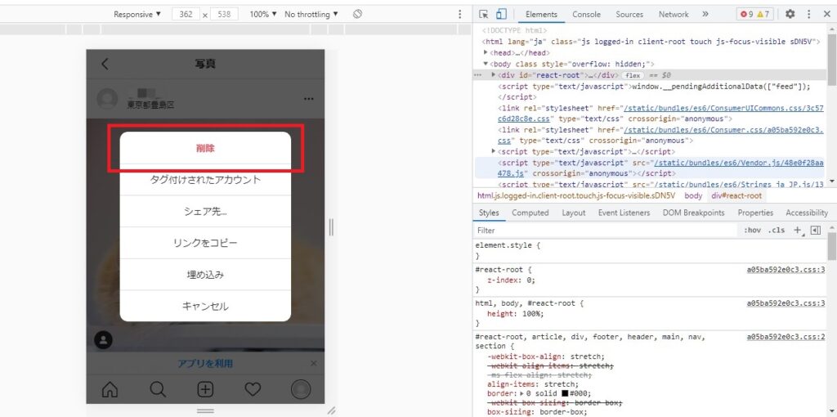Toggle the .cls class editor button
This screenshot has width=837, height=417.
click(777, 231)
